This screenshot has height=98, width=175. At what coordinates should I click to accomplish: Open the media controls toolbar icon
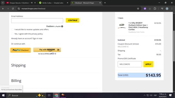[x=162, y=8]
